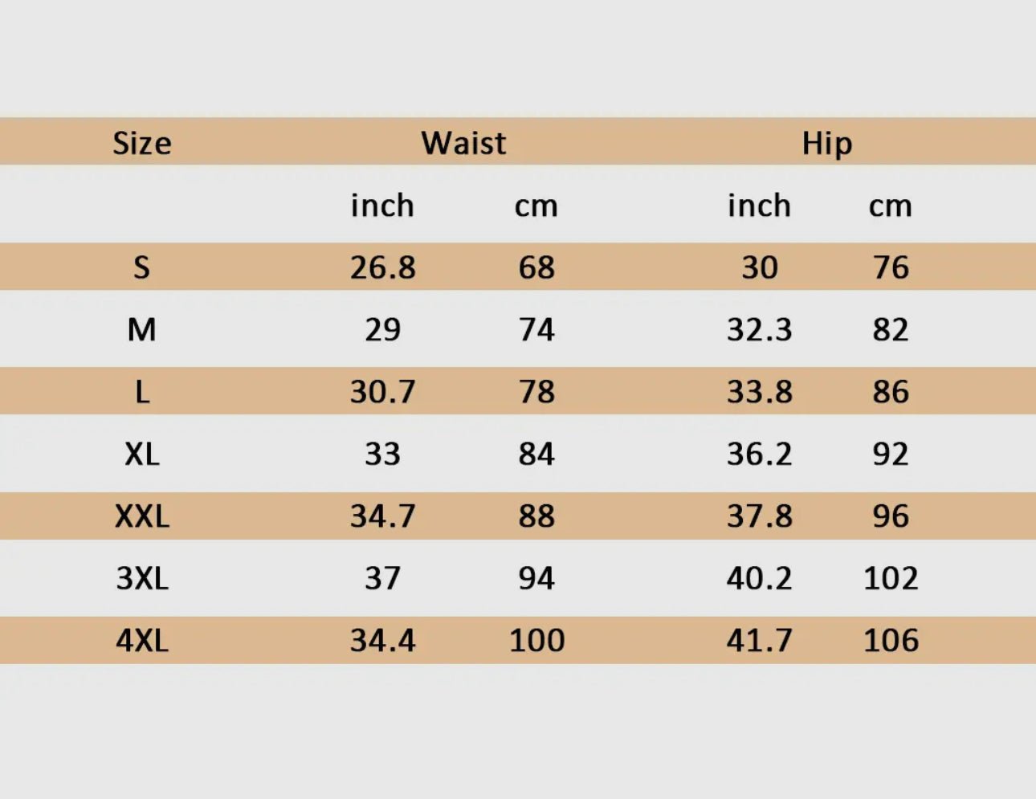This screenshot has width=1036, height=799.
Task: Select waist cm value 74
Action: point(536,329)
